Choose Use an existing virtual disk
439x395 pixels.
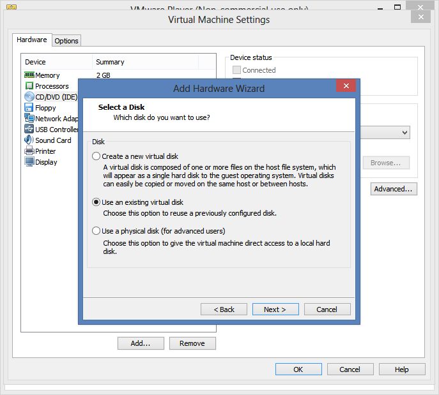coord(96,202)
